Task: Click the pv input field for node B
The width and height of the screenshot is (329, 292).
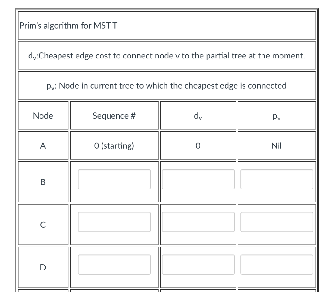Action: coord(276,179)
